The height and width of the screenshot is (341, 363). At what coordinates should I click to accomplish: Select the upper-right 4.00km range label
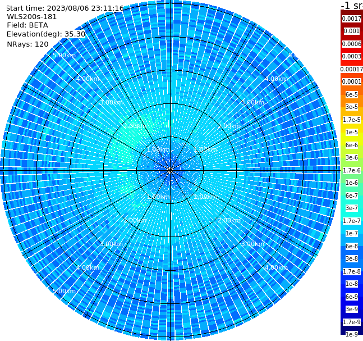276,79
